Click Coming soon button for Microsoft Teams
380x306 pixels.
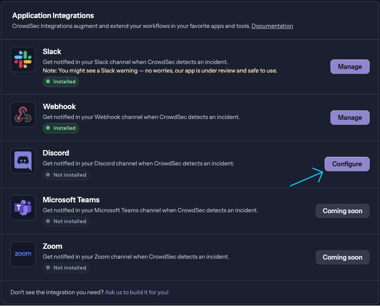click(x=342, y=211)
